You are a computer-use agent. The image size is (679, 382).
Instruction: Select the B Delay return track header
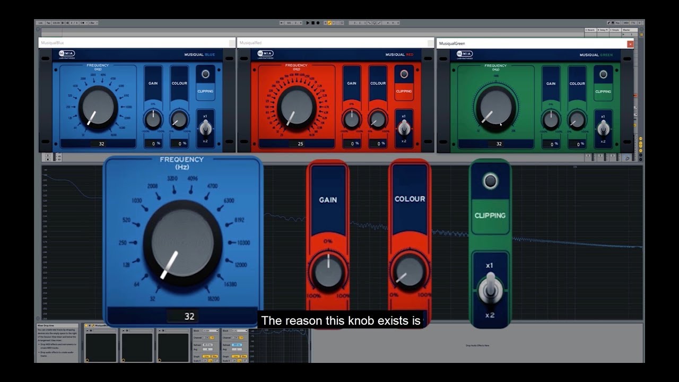603,30
